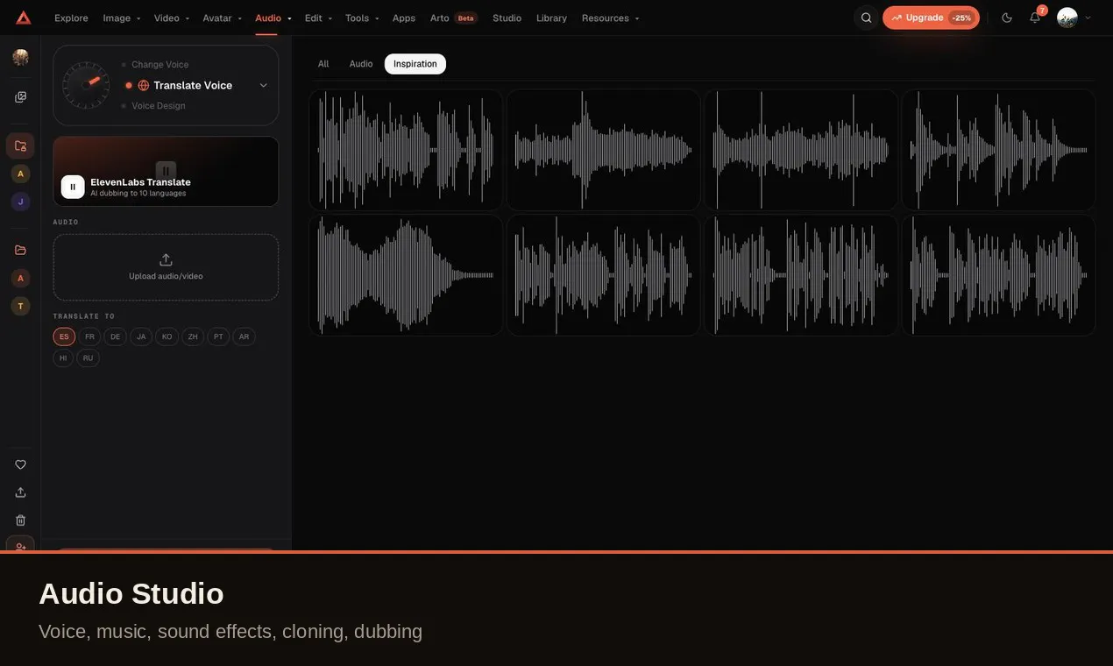Select FR as the translate language

click(x=89, y=337)
